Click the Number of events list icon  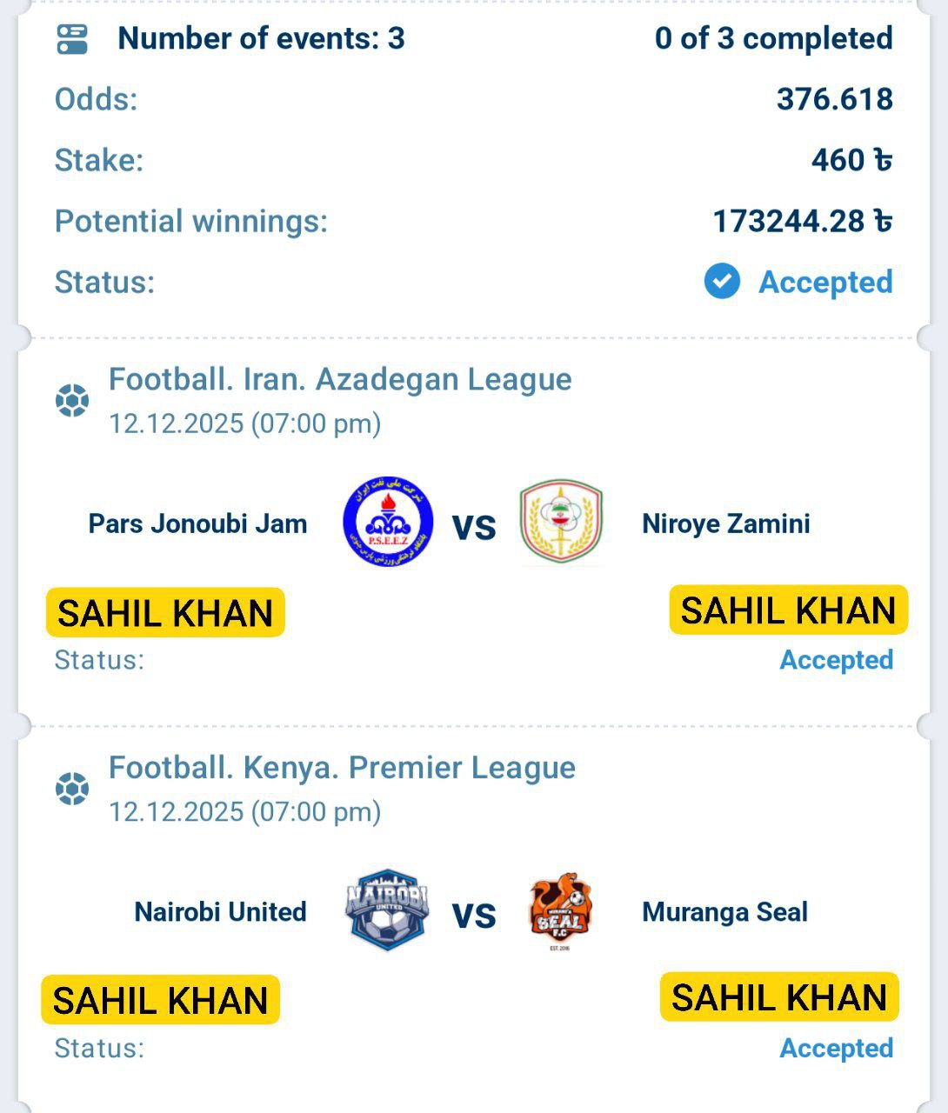tap(72, 39)
